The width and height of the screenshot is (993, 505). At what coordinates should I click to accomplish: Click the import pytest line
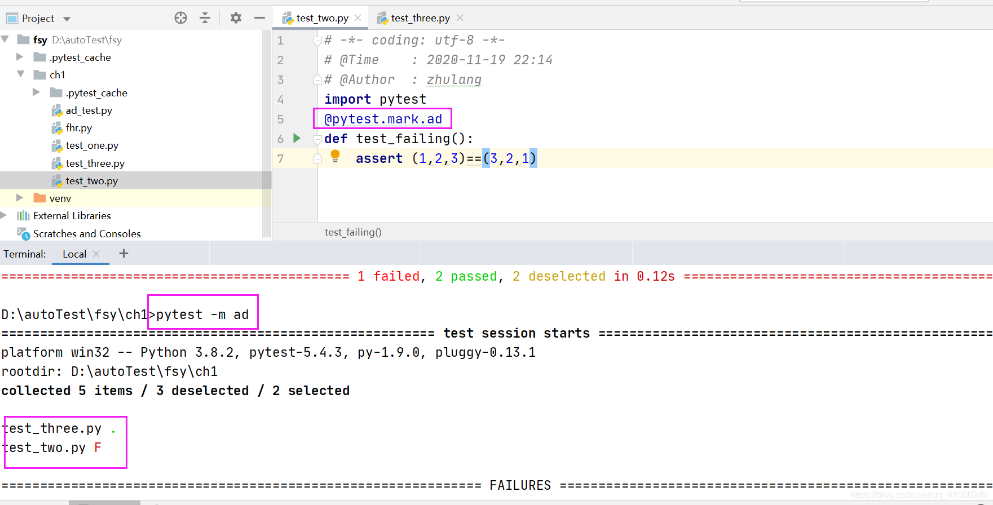pos(375,99)
